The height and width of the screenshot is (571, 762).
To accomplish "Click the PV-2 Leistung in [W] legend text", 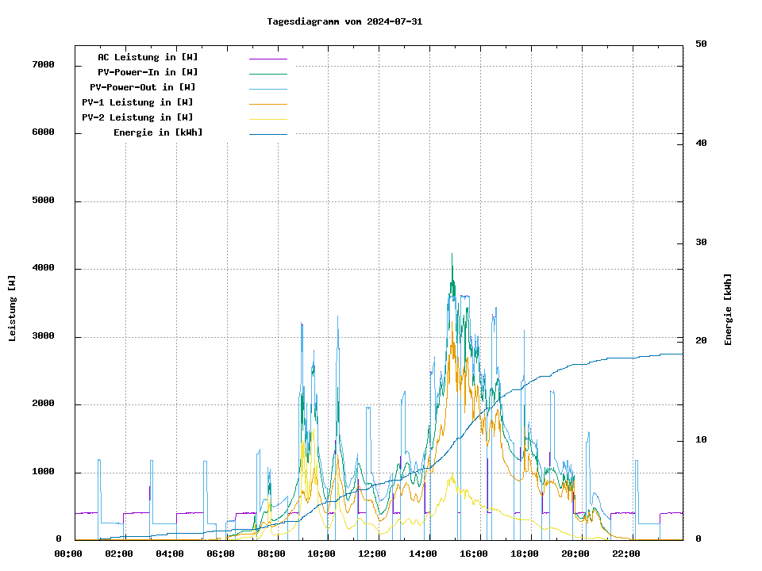I will tap(137, 117).
